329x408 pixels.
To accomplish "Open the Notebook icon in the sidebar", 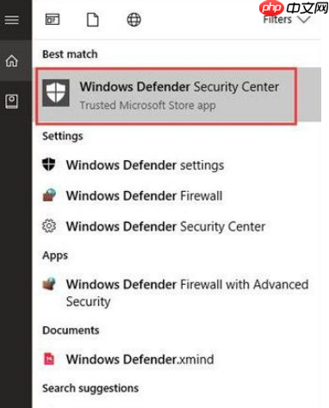I will pyautogui.click(x=11, y=102).
